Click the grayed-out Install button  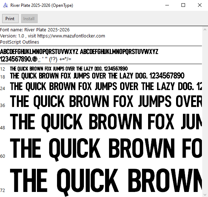(29, 18)
